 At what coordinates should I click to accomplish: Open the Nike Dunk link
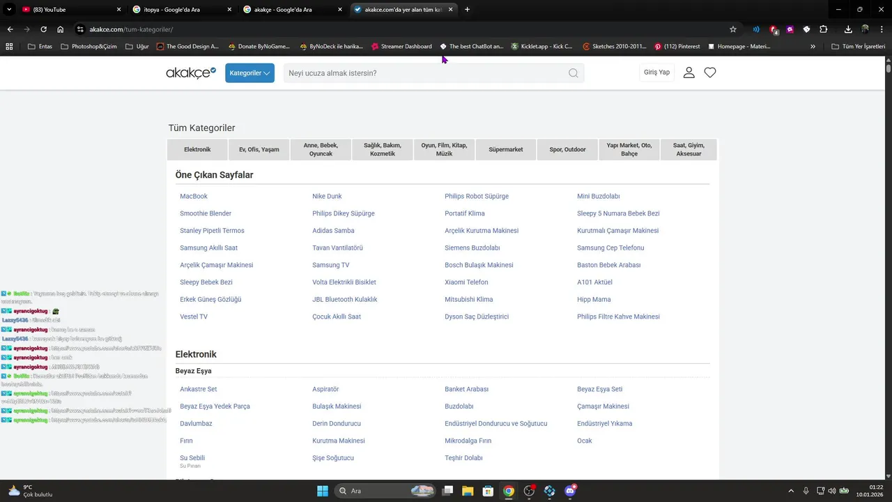click(x=327, y=197)
